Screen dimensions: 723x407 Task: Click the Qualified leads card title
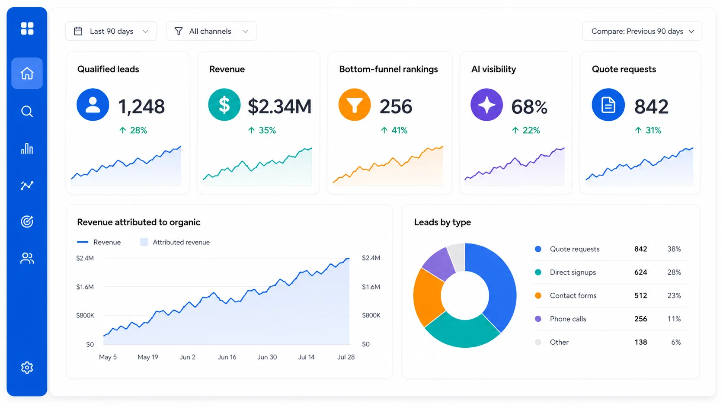108,69
